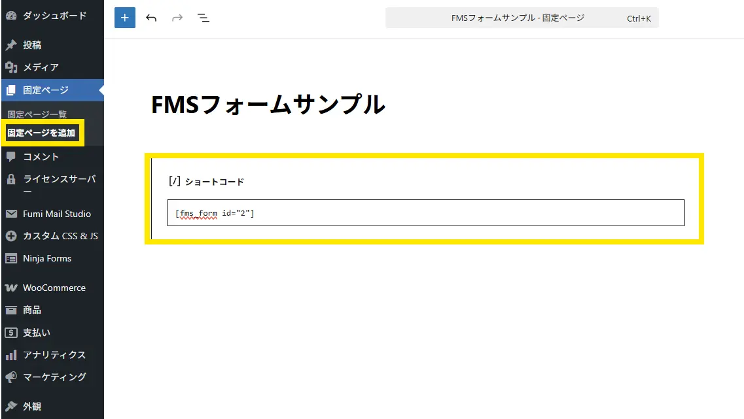Click the 投稿 pushpin icon
The width and height of the screenshot is (744, 419).
(x=11, y=45)
